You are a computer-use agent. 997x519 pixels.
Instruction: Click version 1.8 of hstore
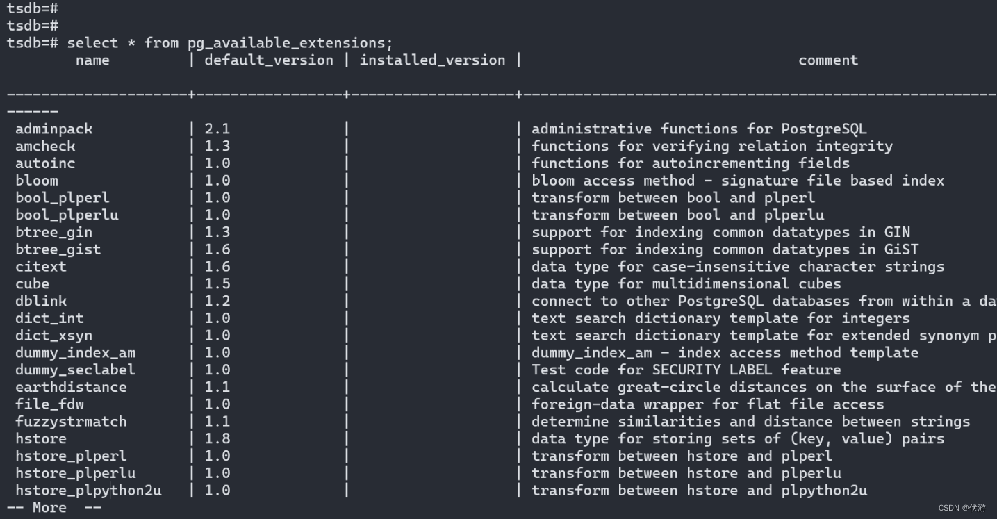(217, 439)
